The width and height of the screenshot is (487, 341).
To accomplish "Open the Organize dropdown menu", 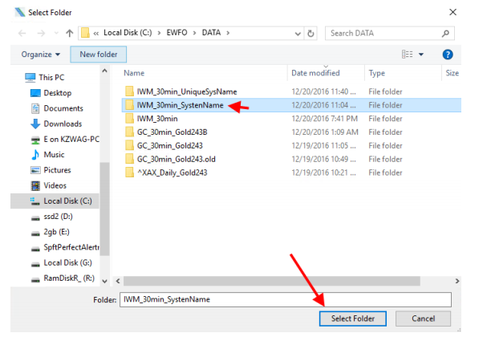I will pos(41,55).
